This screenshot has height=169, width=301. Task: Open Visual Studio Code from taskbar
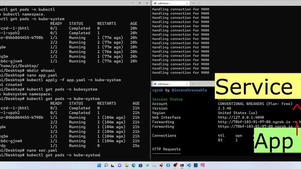(189, 165)
